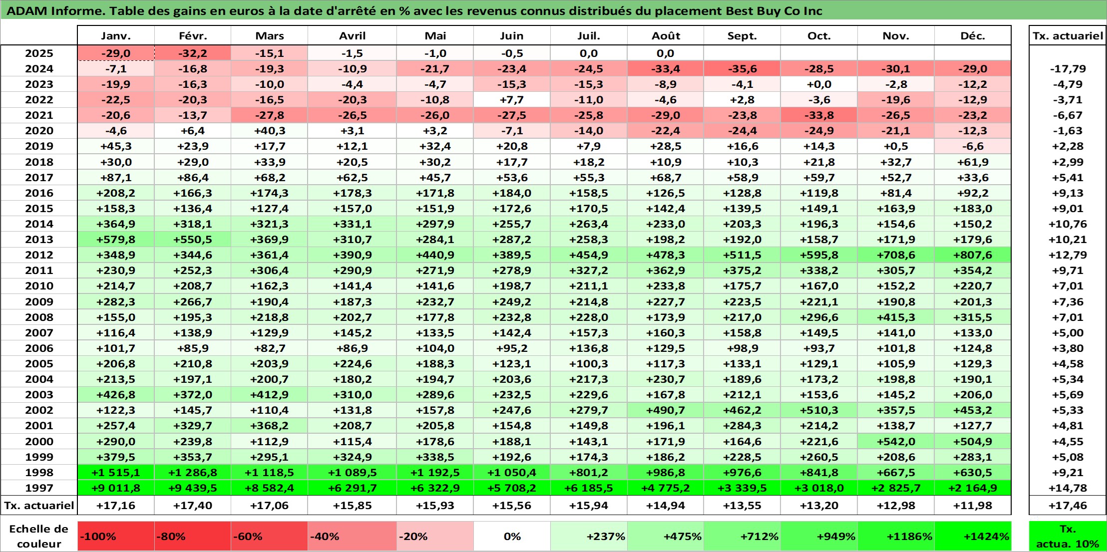Click the 'Tx. actuariel' bottom row label
1107x552 pixels.
(x=39, y=505)
